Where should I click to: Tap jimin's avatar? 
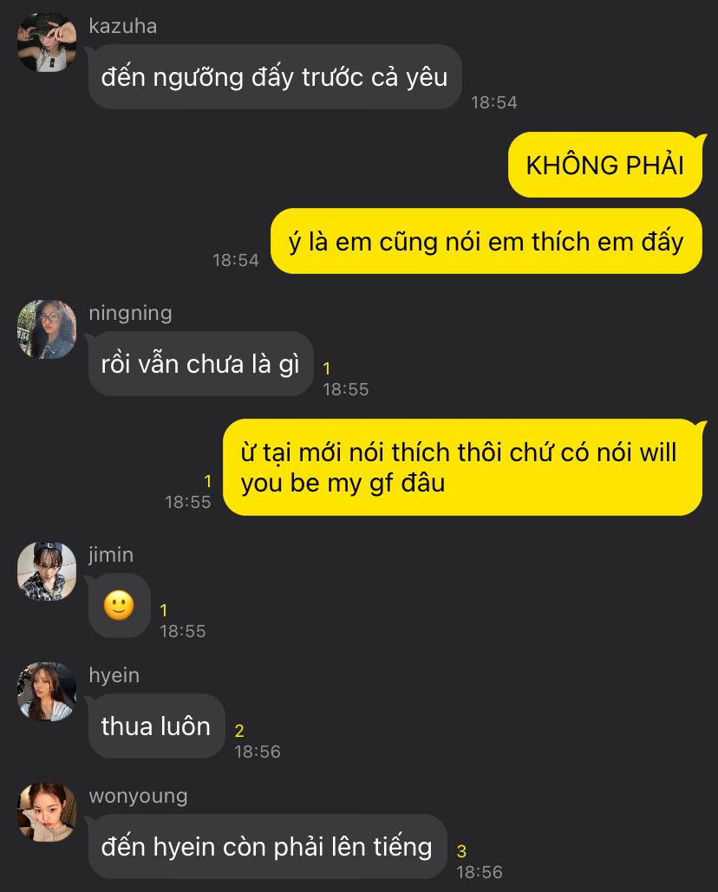pyautogui.click(x=47, y=571)
